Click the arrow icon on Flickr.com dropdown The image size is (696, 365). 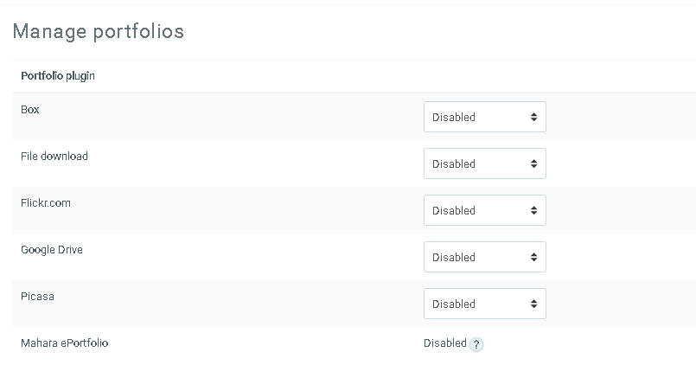(x=533, y=210)
